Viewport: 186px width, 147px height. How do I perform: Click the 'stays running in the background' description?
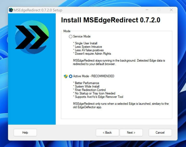click(x=119, y=62)
